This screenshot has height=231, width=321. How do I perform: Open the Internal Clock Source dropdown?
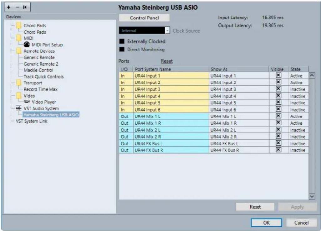tap(144, 31)
